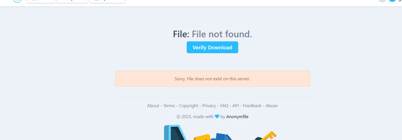This screenshot has width=402, height=140.
Task: Click the yellow folder illustration
Action: click(203, 137)
